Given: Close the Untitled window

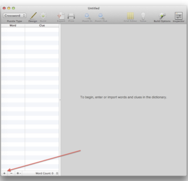Looking at the screenshot, I should pos(4,8).
